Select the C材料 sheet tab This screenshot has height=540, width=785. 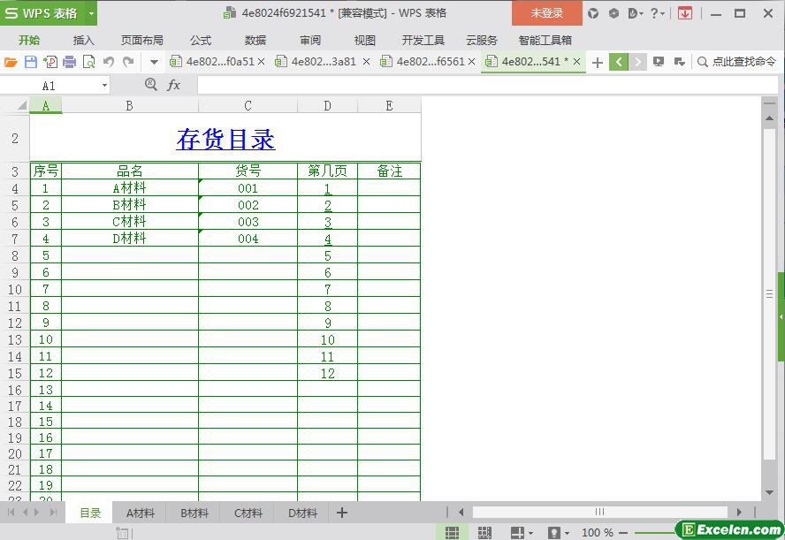tap(248, 513)
